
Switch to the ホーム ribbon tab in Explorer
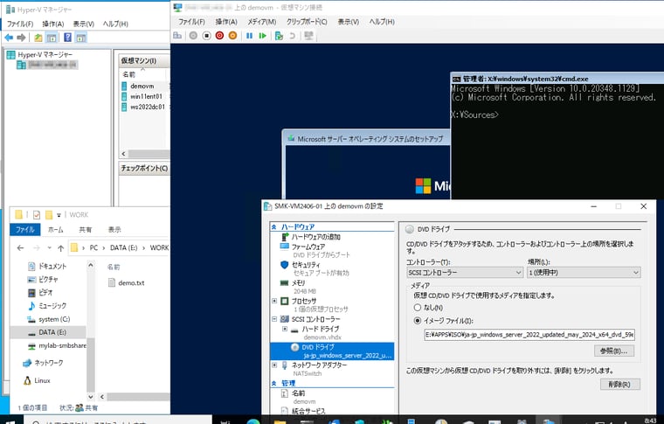(x=55, y=230)
